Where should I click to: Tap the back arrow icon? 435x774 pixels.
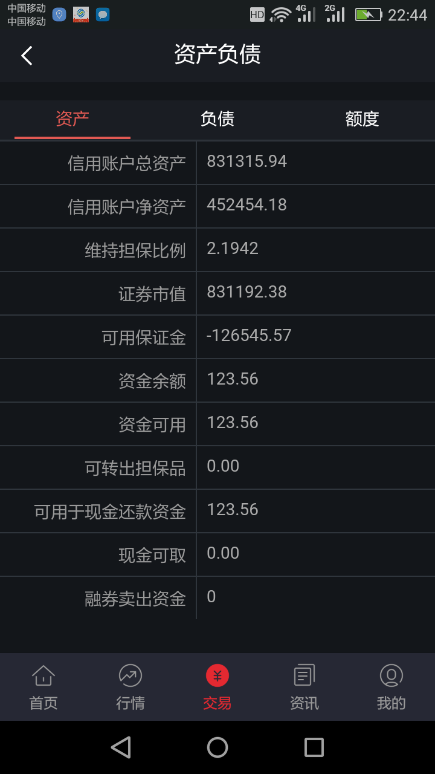27,56
